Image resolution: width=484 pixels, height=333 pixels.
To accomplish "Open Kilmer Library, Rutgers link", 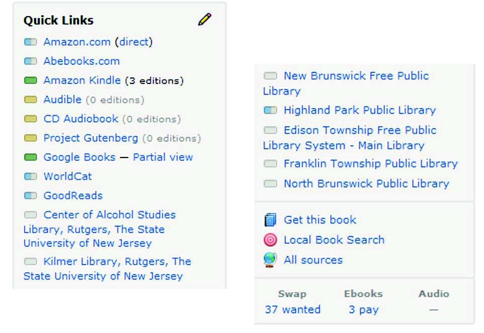I will [x=107, y=269].
